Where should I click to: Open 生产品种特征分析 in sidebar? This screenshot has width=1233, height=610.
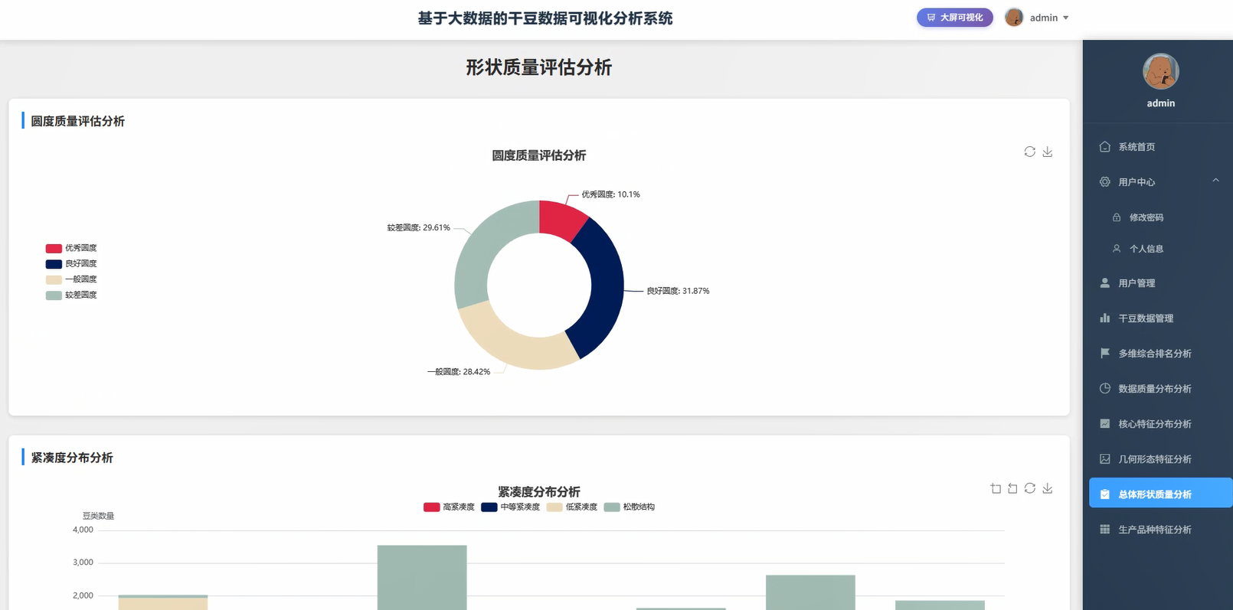[x=1157, y=529]
